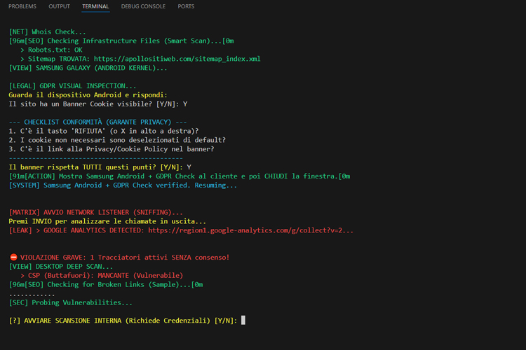Select the TERMINAL tab
Image resolution: width=526 pixels, height=350 pixels.
pyautogui.click(x=95, y=6)
